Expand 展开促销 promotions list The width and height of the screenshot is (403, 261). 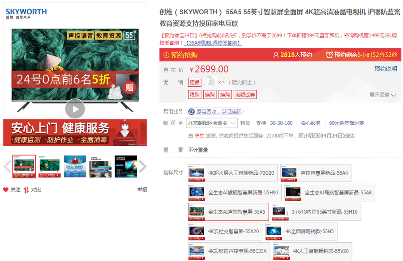coord(382,95)
